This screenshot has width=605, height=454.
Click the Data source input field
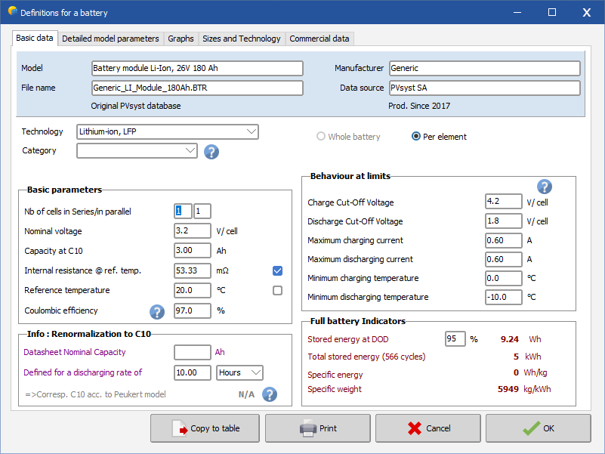pos(485,88)
